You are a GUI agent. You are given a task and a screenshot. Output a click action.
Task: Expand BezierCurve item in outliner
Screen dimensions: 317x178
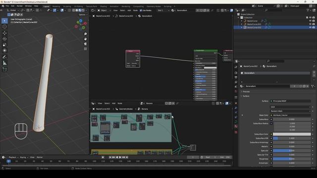pyautogui.click(x=242, y=21)
